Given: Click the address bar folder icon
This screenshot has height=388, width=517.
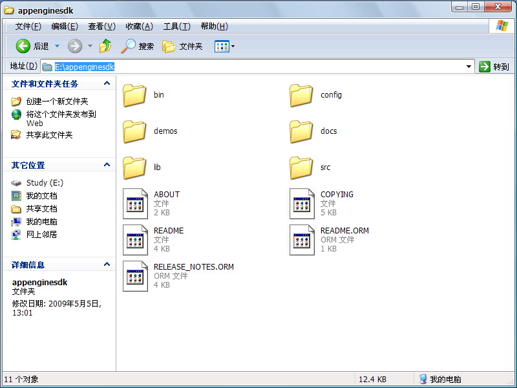Looking at the screenshot, I should 47,67.
